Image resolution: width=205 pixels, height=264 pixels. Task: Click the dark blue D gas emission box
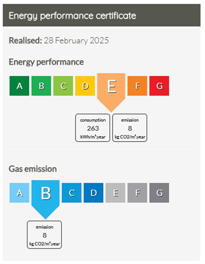(93, 193)
